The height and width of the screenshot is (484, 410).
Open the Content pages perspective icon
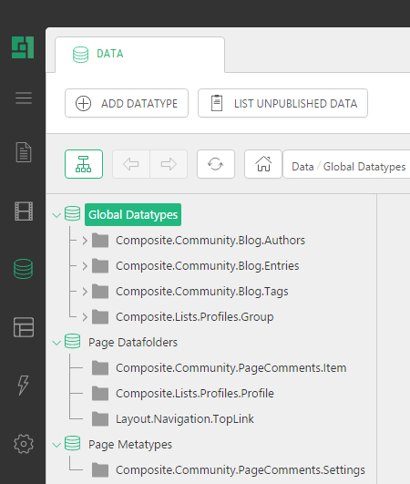[24, 152]
